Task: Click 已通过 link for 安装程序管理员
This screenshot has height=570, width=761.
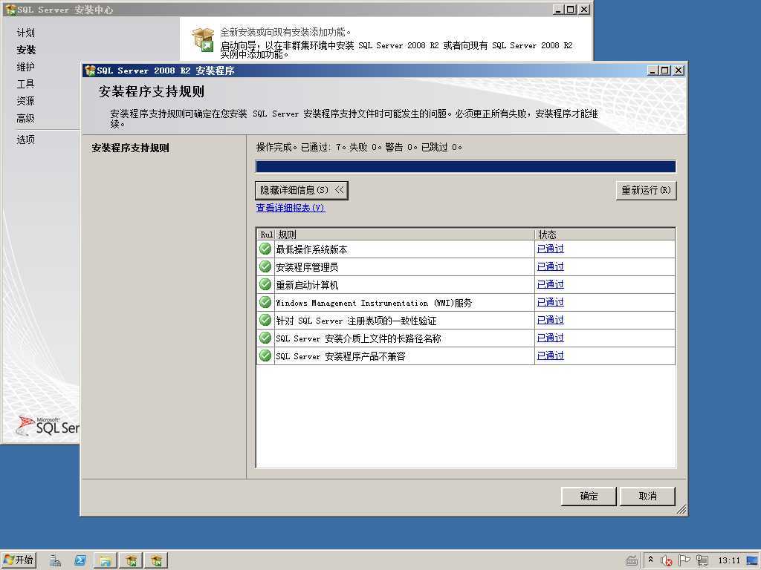Action: pyautogui.click(x=551, y=266)
